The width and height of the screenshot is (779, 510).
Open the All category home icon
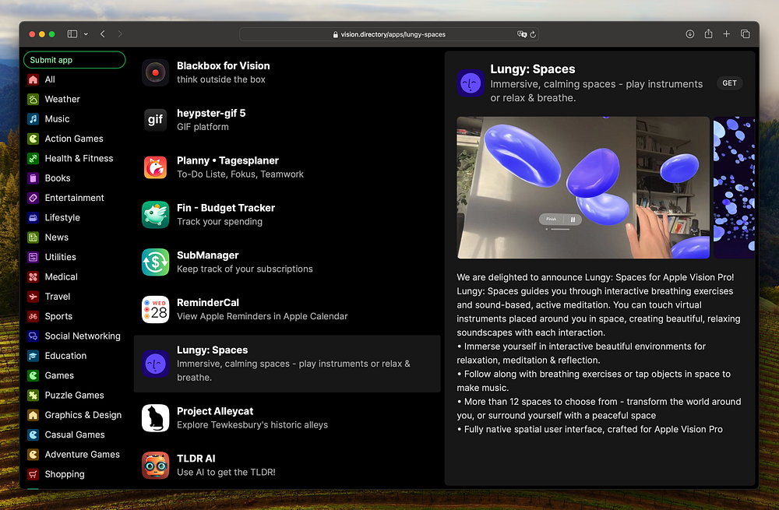[33, 79]
